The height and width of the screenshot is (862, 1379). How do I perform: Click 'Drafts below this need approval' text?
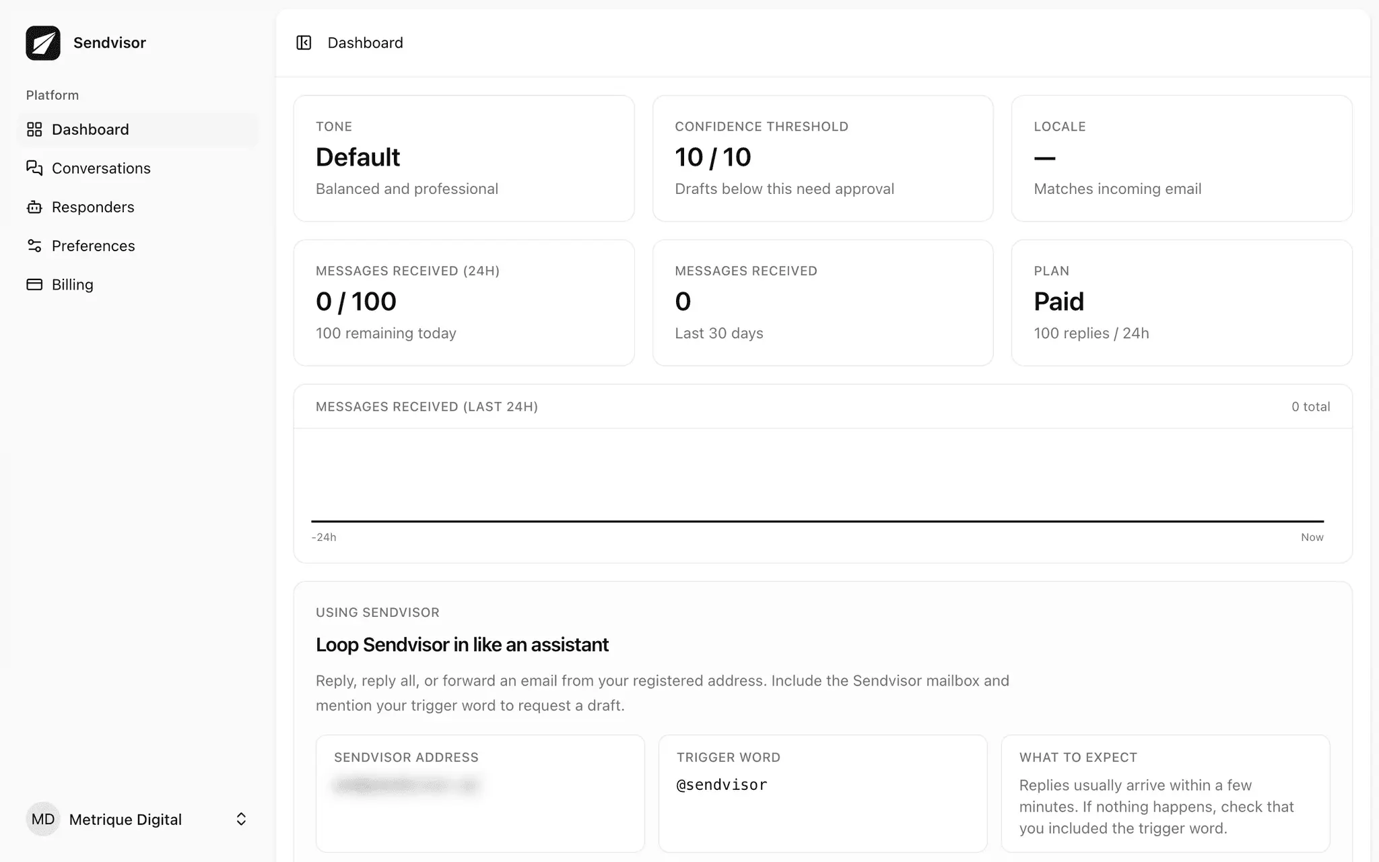tap(784, 189)
